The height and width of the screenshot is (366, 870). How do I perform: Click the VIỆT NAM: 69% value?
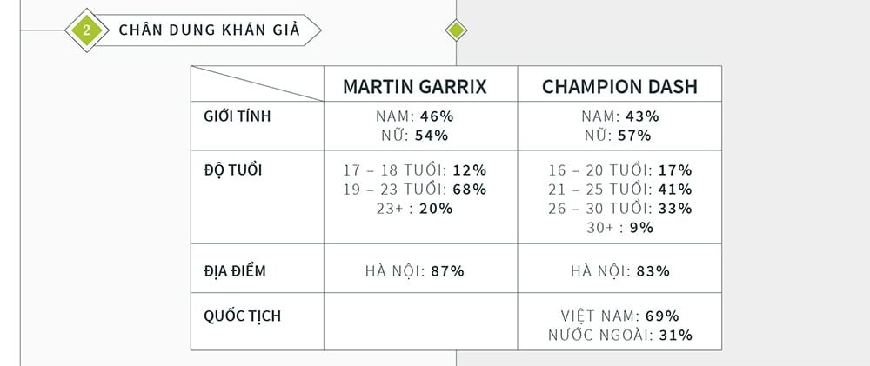(619, 316)
